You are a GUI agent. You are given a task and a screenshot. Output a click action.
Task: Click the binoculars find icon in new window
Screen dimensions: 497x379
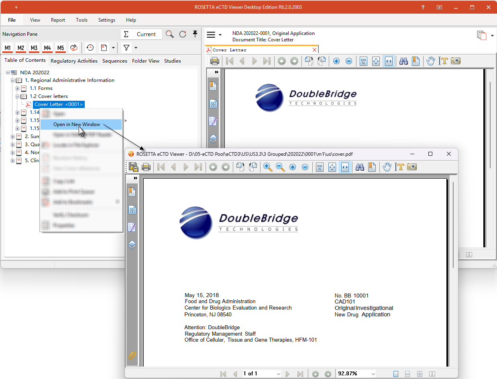pos(360,167)
